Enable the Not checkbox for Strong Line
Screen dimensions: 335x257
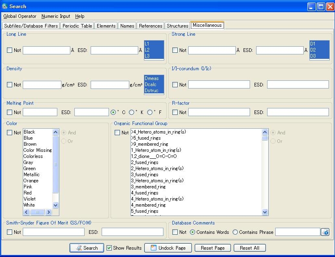[x=175, y=50]
